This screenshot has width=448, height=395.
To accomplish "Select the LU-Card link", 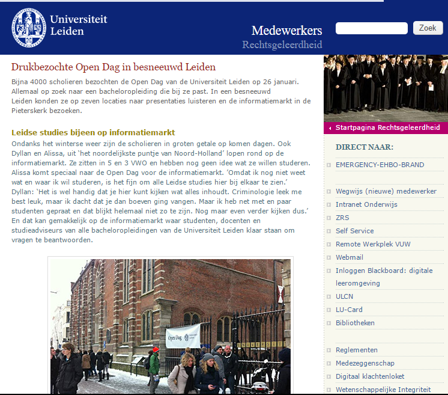I will (x=349, y=310).
